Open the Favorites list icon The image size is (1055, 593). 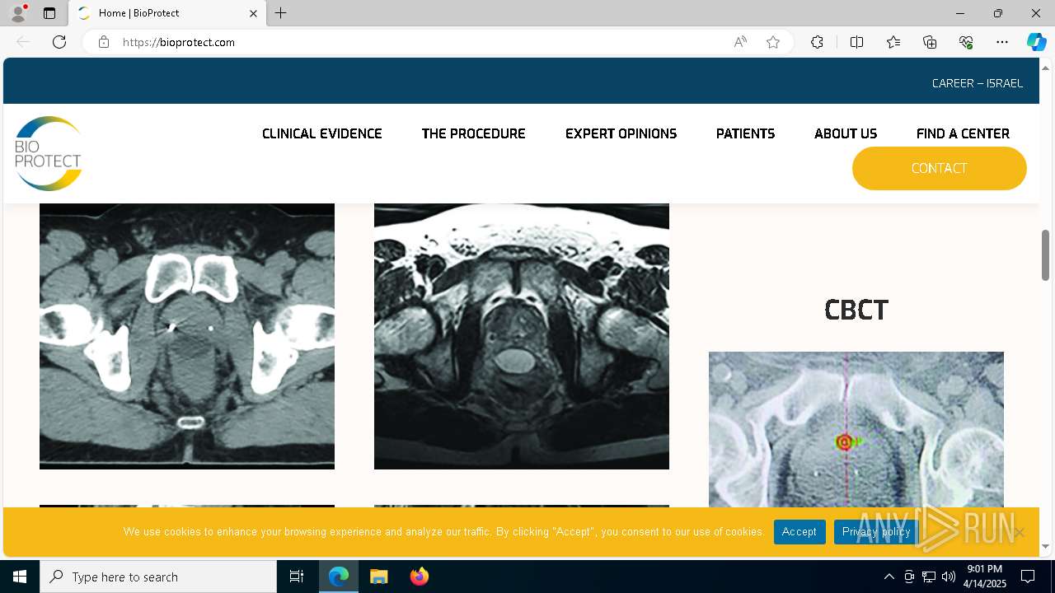pos(893,42)
